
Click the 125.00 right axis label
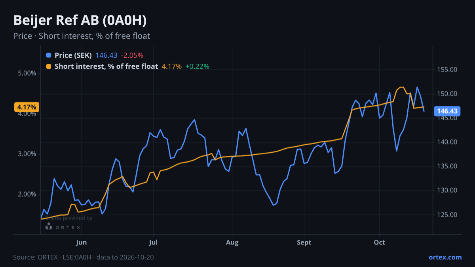point(447,214)
